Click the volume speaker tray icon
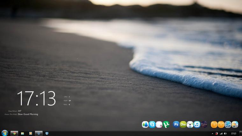The height and width of the screenshot is (136, 242). 225,133
